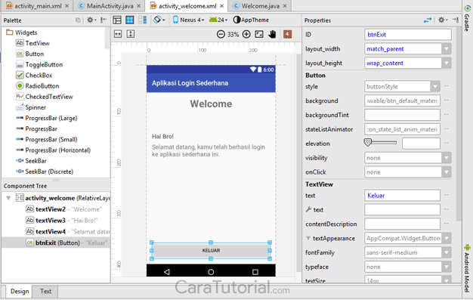Zoom out the design preview

point(221,34)
